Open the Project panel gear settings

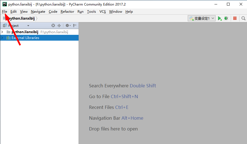coord(68,25)
